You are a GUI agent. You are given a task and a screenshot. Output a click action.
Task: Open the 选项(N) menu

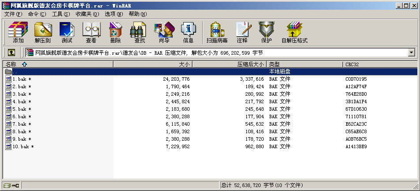[114, 14]
